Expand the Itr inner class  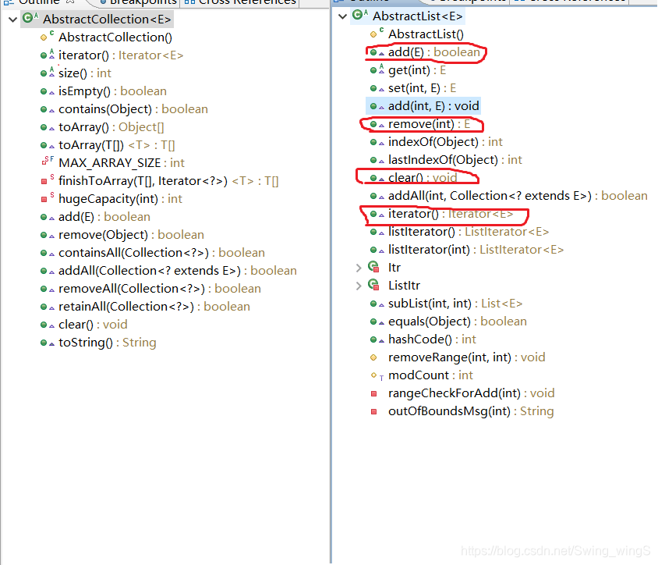coord(359,268)
